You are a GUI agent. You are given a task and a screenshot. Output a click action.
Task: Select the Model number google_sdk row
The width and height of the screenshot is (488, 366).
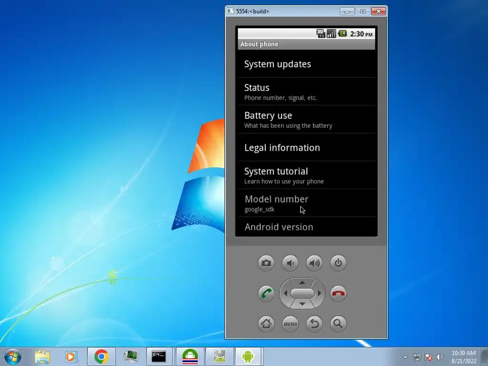306,203
